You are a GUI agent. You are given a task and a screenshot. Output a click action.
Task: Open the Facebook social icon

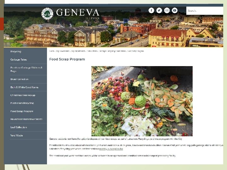coord(151,10)
